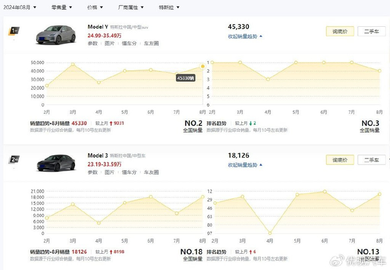Open the 价格 filter dropdown
This screenshot has width=390, height=270.
click(95, 7)
